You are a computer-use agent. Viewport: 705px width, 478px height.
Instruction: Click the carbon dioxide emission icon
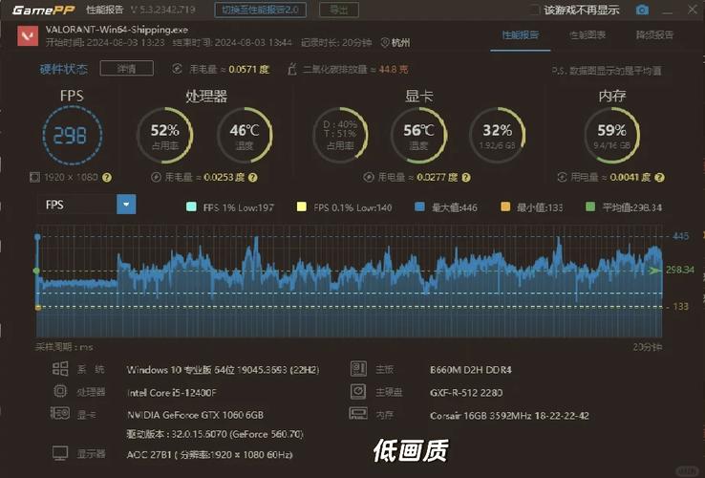(292, 69)
